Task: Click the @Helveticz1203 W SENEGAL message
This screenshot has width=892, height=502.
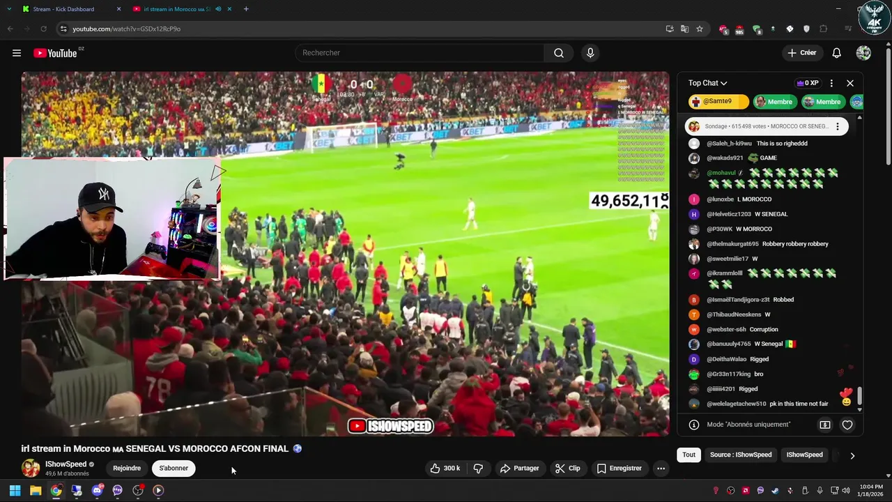Action: 738,214
